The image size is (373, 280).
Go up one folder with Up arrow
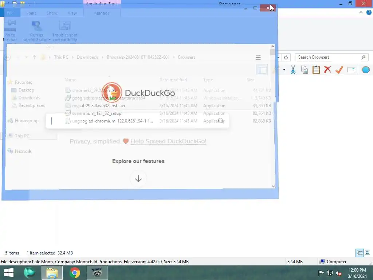pos(35,57)
